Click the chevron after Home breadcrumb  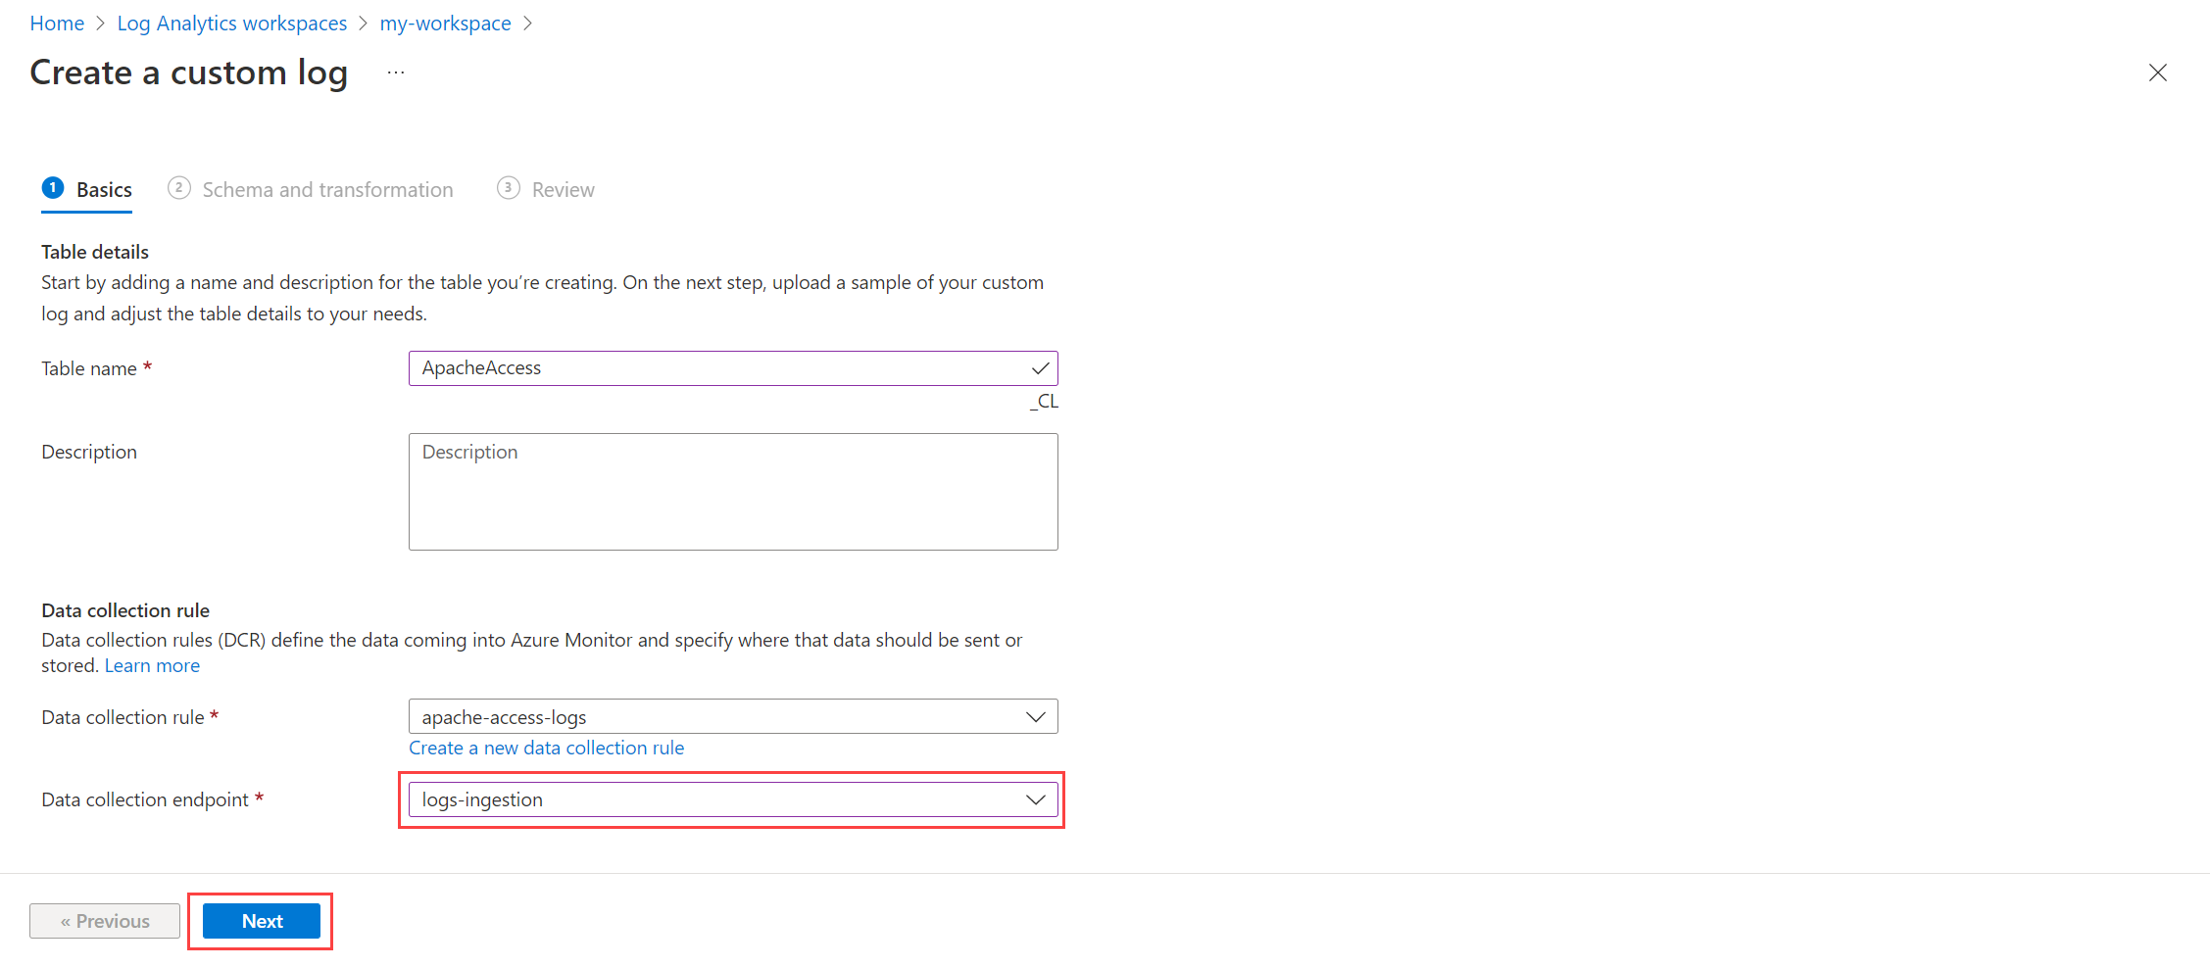click(100, 24)
